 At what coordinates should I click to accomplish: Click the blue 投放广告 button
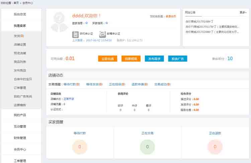click(177, 59)
